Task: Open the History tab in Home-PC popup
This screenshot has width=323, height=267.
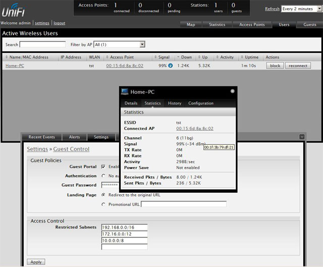Action: pyautogui.click(x=175, y=103)
